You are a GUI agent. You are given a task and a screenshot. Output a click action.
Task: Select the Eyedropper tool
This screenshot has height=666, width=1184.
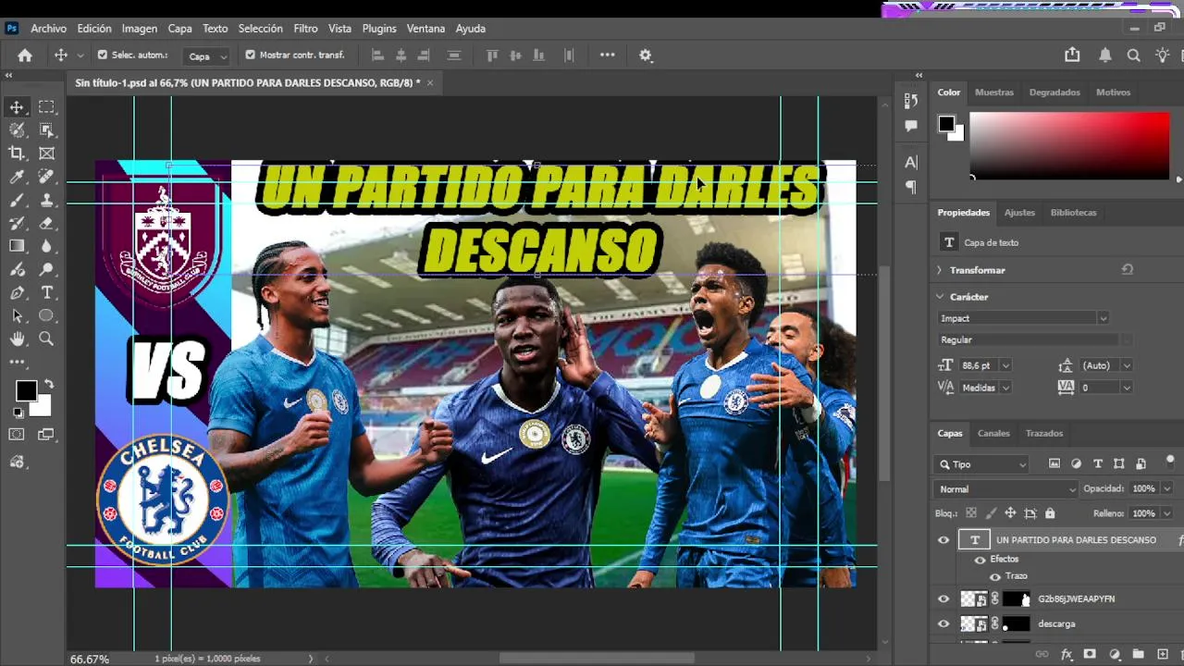17,177
